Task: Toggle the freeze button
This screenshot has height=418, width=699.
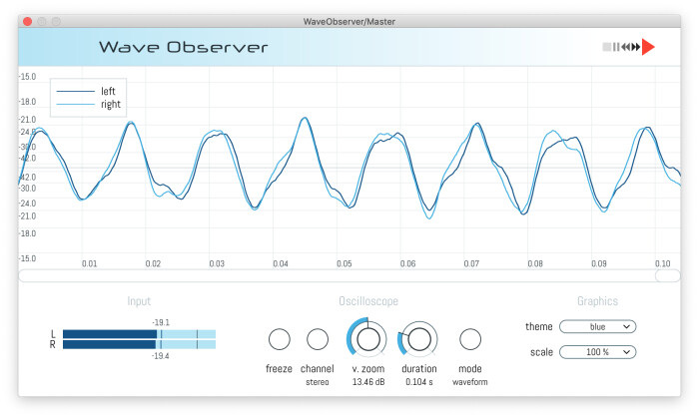Action: tap(279, 339)
